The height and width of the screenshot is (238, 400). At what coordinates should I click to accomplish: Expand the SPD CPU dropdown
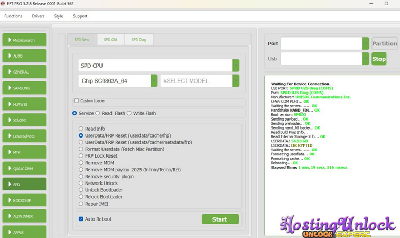pos(236,66)
